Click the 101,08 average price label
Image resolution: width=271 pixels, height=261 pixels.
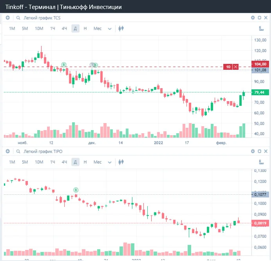click(x=260, y=70)
